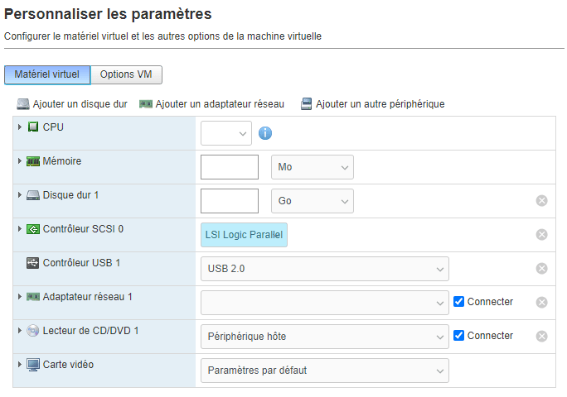Click the hard disk icon for Ajouter un disque dur
567x397 pixels.
point(23,104)
